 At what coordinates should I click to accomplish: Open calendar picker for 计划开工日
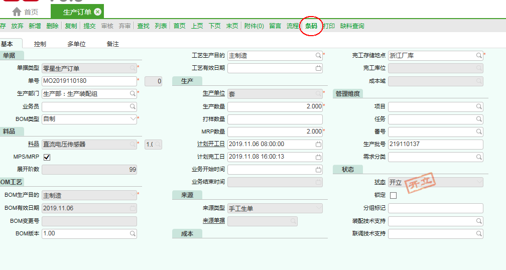(318, 144)
